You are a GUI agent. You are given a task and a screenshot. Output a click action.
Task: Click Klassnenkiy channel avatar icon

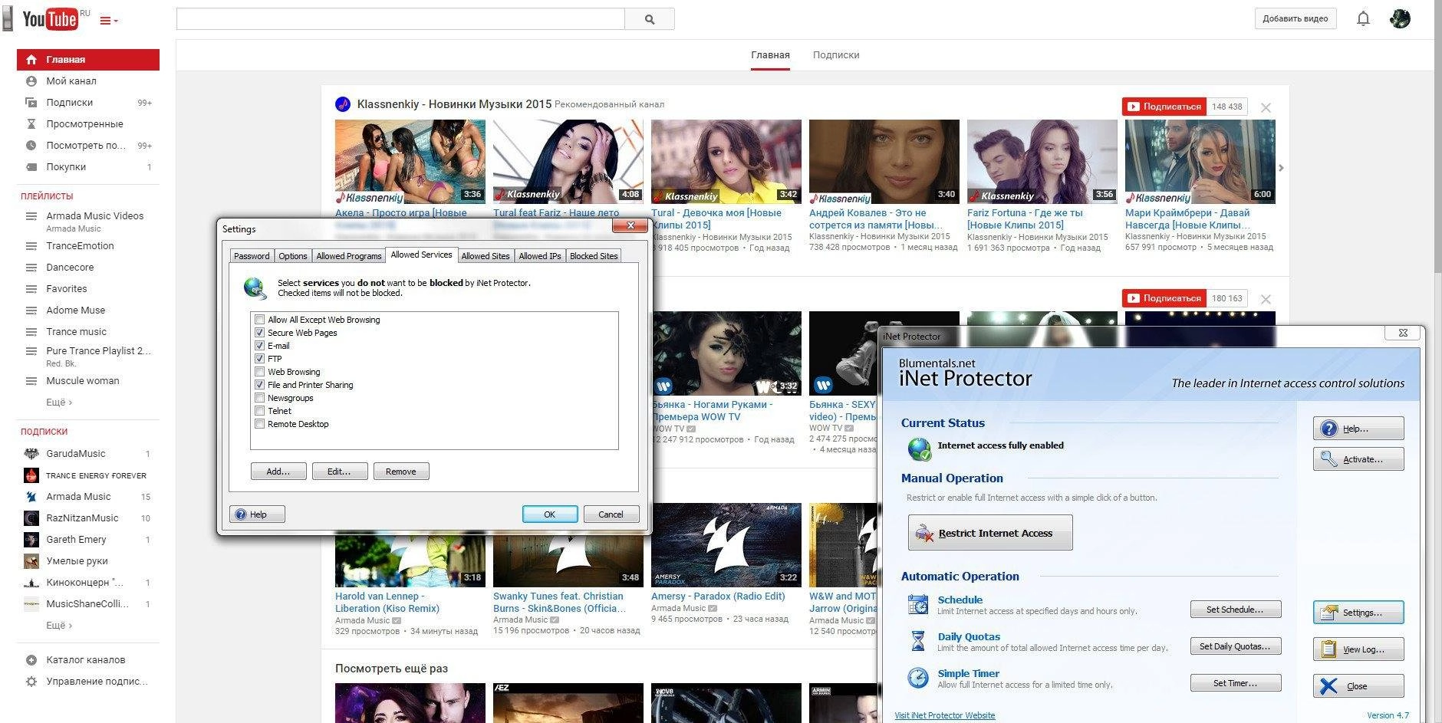[x=343, y=104]
